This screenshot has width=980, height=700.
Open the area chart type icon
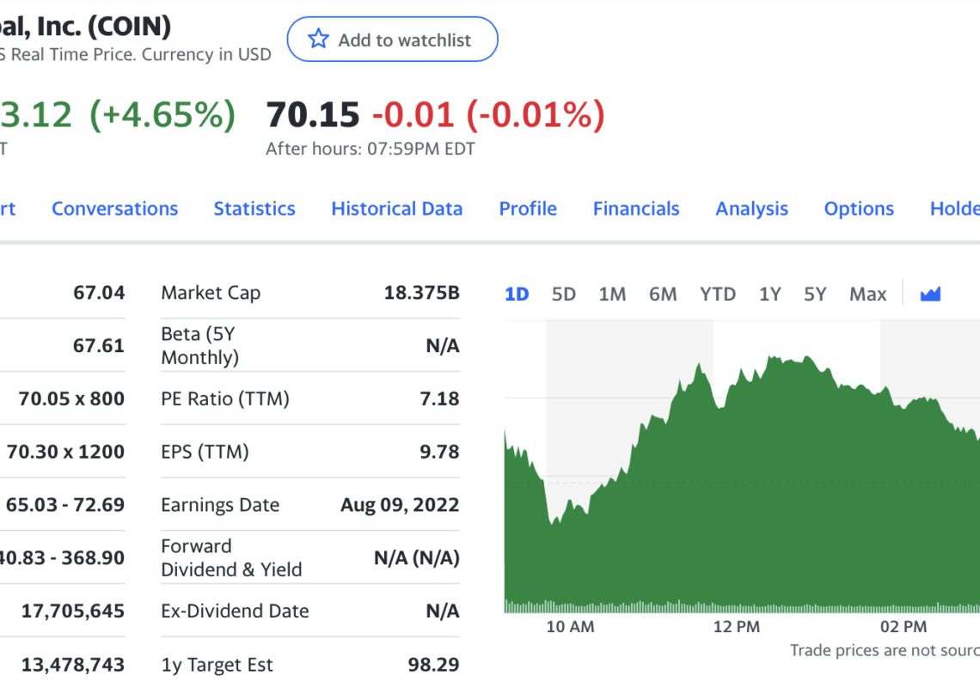tap(930, 295)
